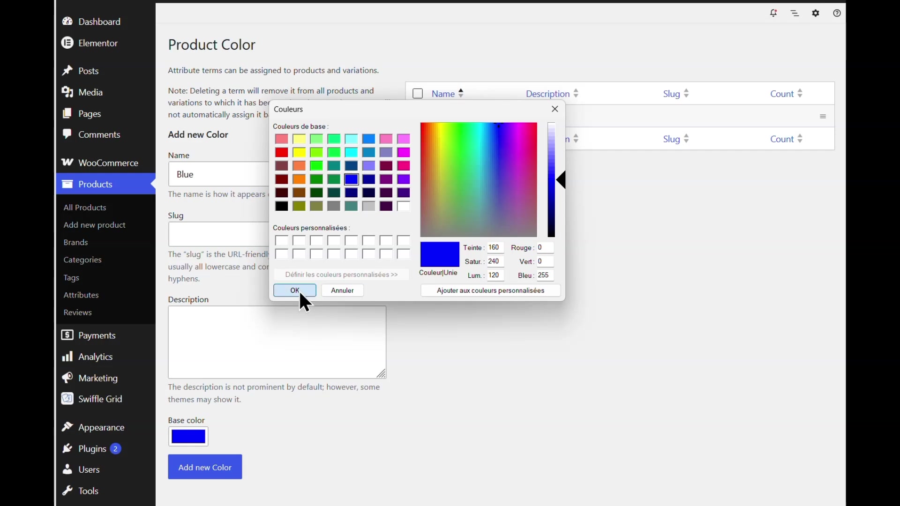The image size is (900, 506).
Task: Sort by Slug in top table header
Action: click(676, 94)
